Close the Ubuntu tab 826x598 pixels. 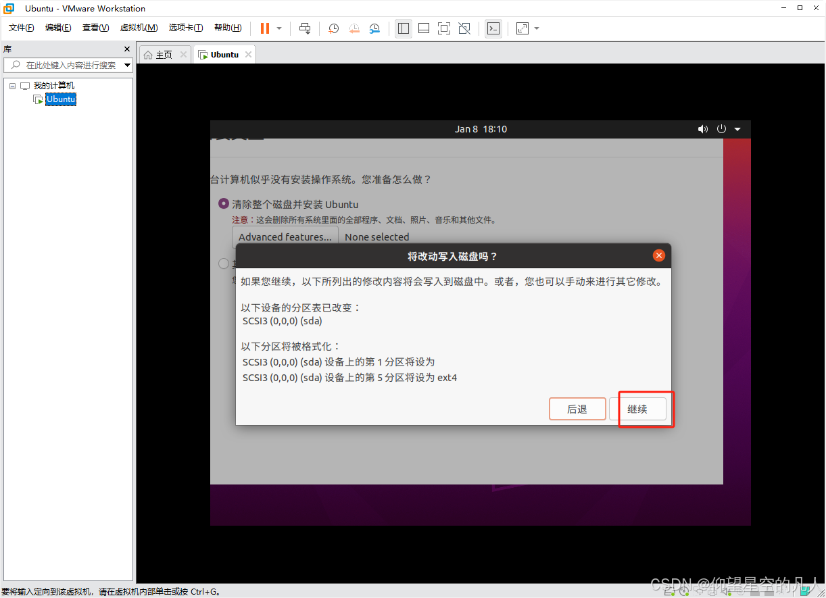tap(249, 55)
